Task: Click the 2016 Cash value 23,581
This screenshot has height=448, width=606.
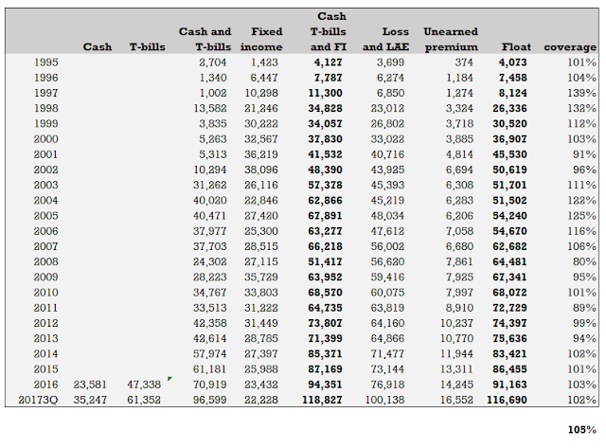Action: (x=90, y=385)
